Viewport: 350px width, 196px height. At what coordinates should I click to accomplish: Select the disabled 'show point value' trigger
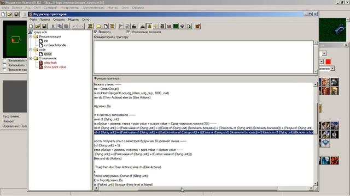55,67
